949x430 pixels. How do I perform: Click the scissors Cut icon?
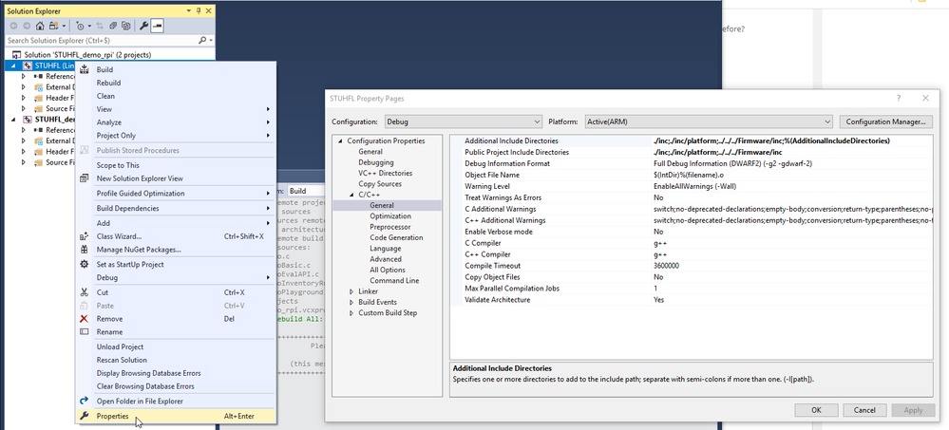pyautogui.click(x=85, y=292)
